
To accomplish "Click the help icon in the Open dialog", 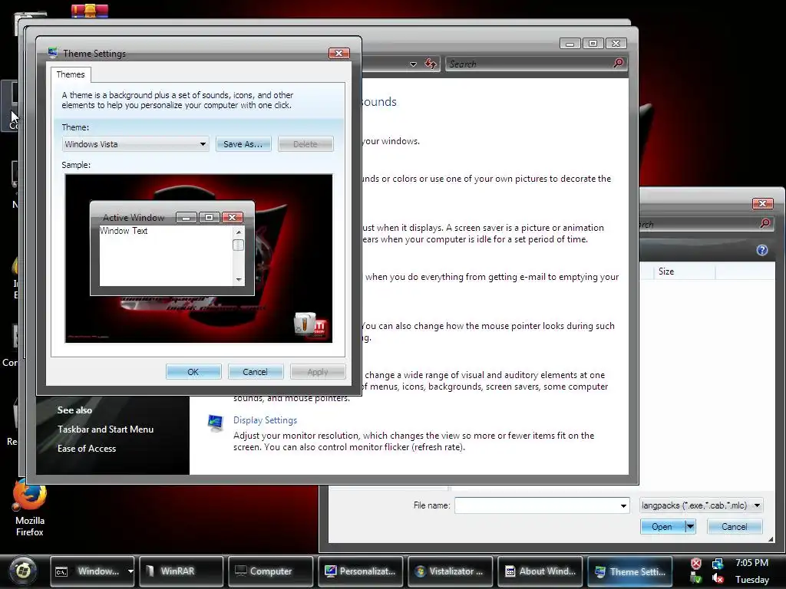I will [x=762, y=250].
